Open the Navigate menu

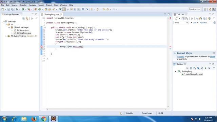point(33,5)
